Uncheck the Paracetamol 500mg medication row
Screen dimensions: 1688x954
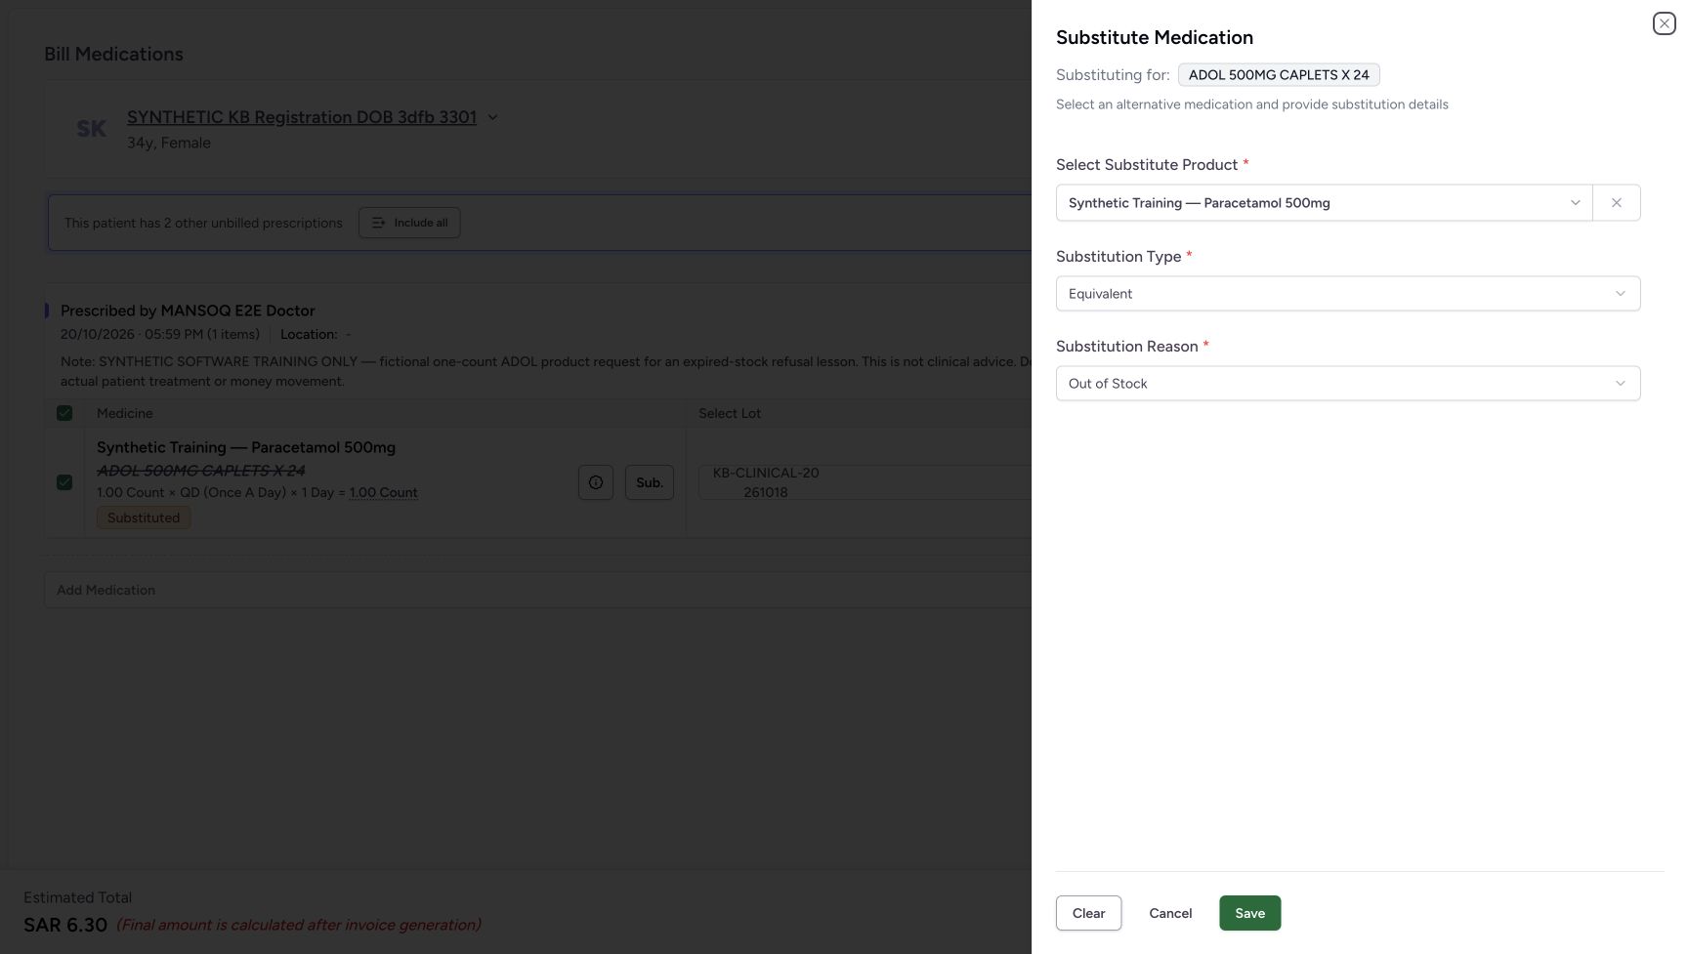(x=64, y=482)
